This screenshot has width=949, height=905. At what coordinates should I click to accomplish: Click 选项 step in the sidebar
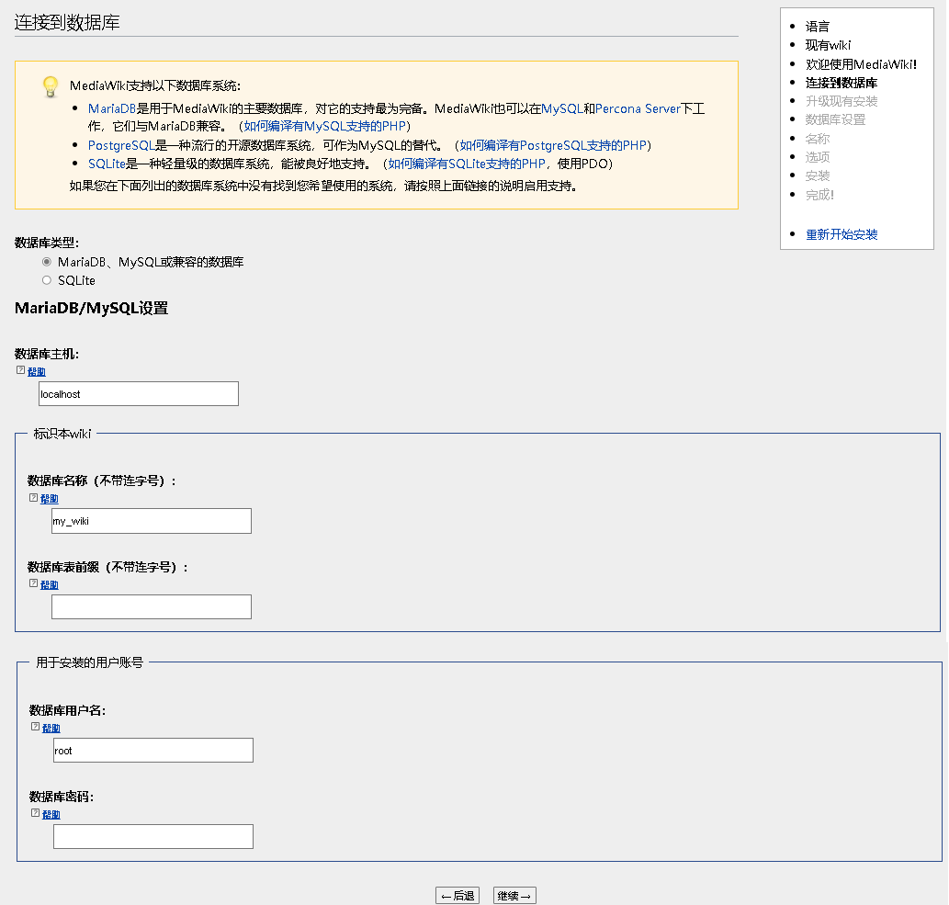[817, 157]
